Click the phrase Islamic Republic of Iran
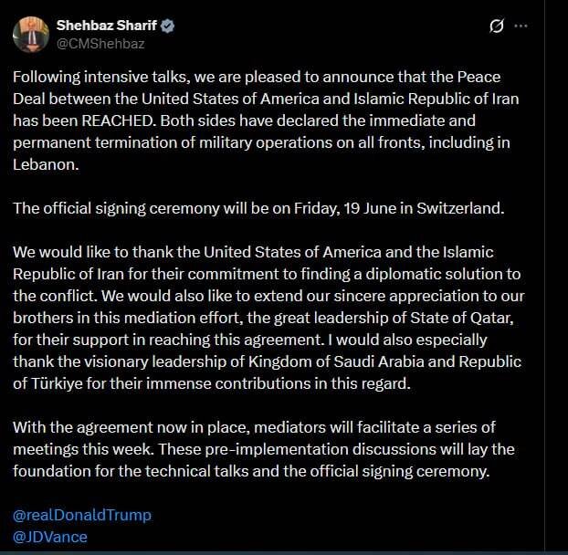Viewport: 568px width, 555px height. pyautogui.click(x=437, y=99)
